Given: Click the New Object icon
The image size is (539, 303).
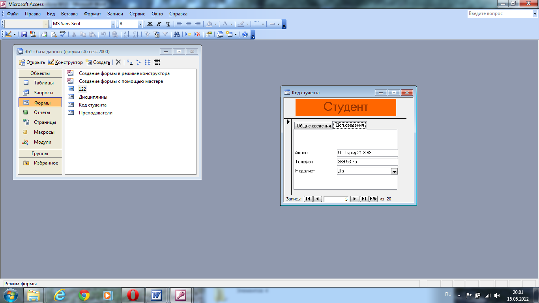Looking at the screenshot, I should tap(229, 34).
